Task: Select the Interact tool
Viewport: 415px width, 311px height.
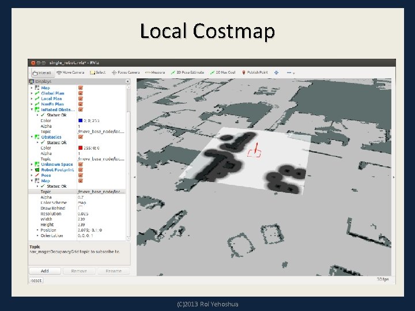Action: [x=43, y=73]
